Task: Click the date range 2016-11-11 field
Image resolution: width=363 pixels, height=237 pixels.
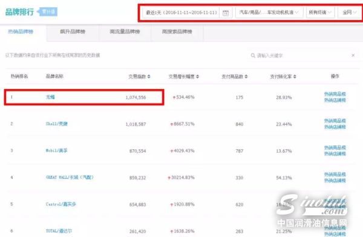Action: [181, 13]
